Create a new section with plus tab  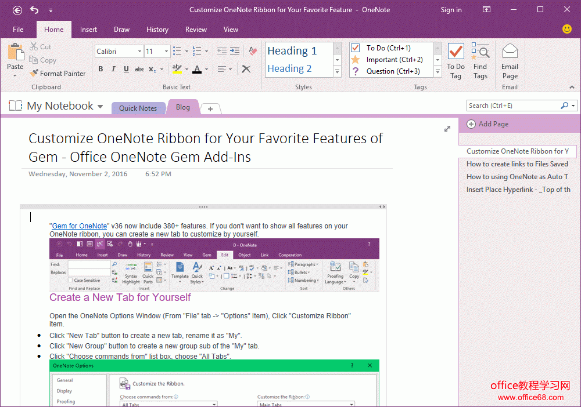(x=210, y=108)
